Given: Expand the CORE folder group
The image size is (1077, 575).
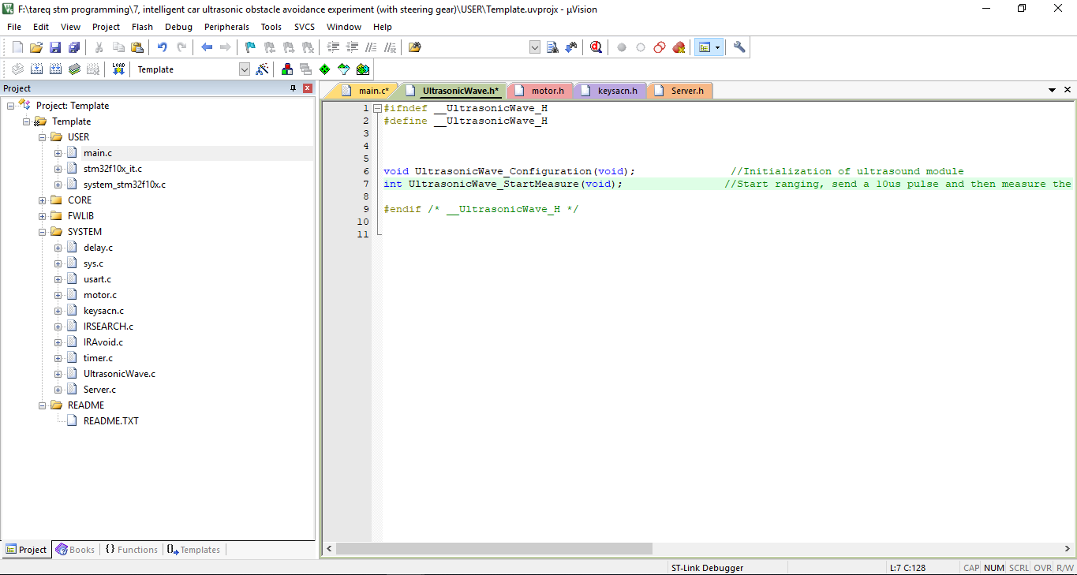Looking at the screenshot, I should point(42,200).
